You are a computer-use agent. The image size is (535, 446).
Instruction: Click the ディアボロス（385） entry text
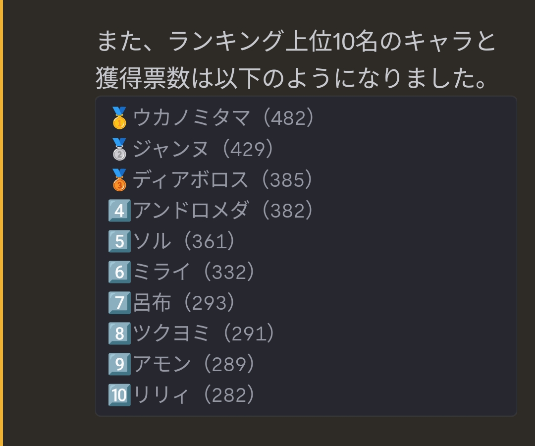(223, 179)
